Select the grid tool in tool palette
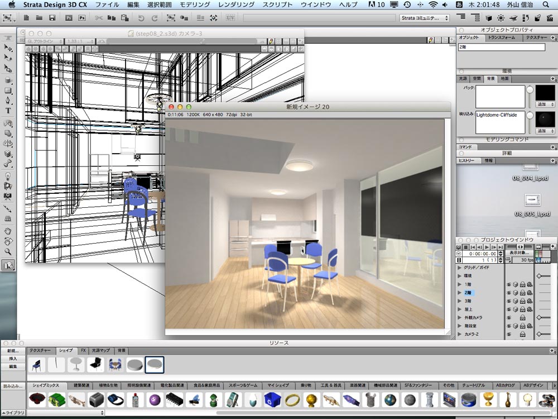Image resolution: width=558 pixels, height=419 pixels. pos(8,218)
